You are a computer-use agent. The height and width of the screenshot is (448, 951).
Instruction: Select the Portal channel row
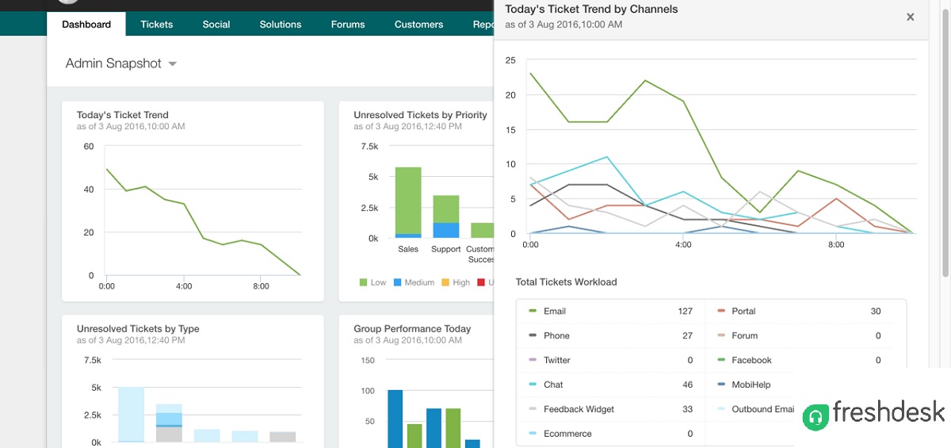(805, 311)
